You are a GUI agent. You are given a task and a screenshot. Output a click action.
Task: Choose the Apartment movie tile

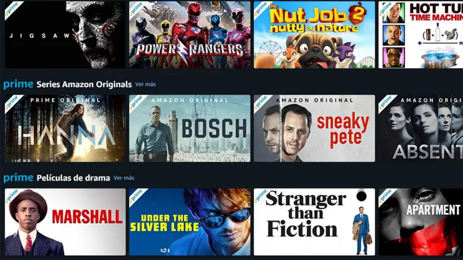pyautogui.click(x=421, y=222)
